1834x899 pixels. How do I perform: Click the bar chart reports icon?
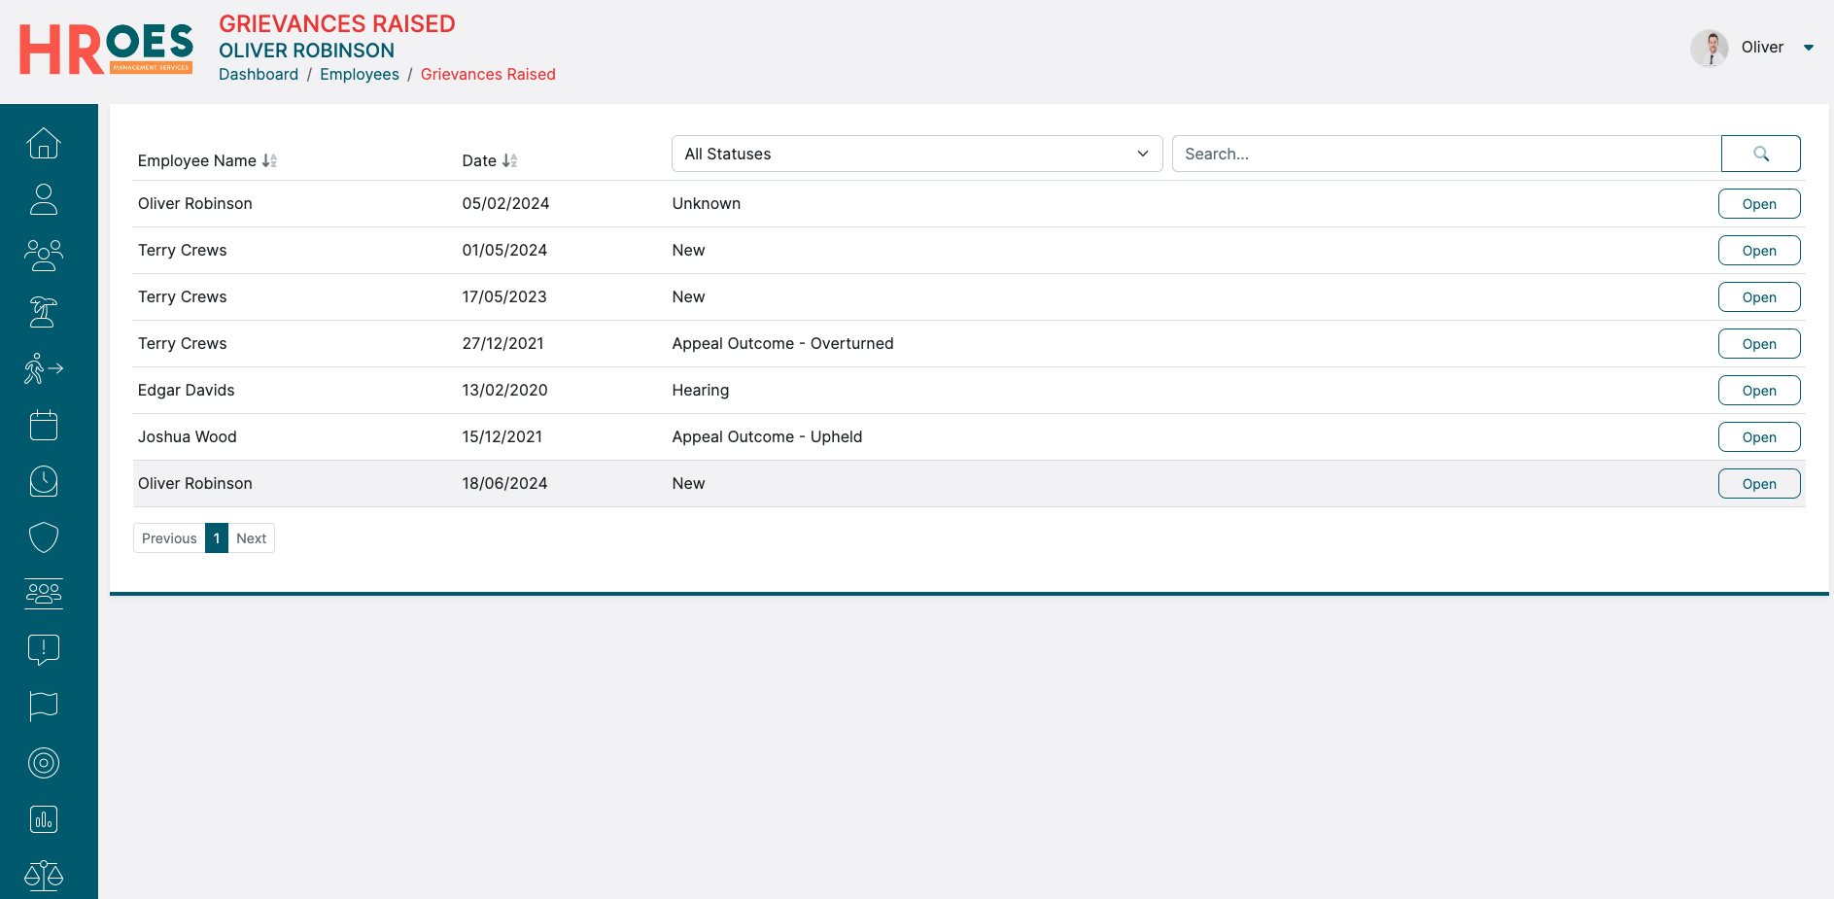[44, 819]
